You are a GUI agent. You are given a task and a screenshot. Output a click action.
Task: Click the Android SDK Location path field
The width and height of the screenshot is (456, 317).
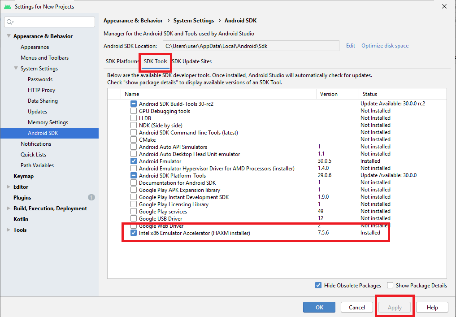[251, 46]
